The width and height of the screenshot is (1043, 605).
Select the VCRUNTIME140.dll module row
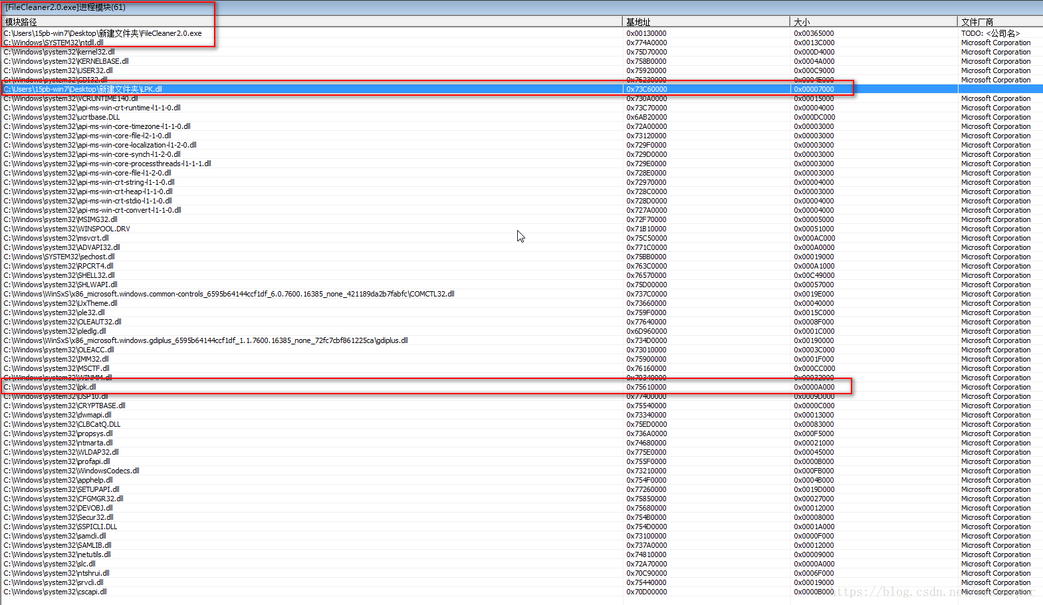point(521,98)
